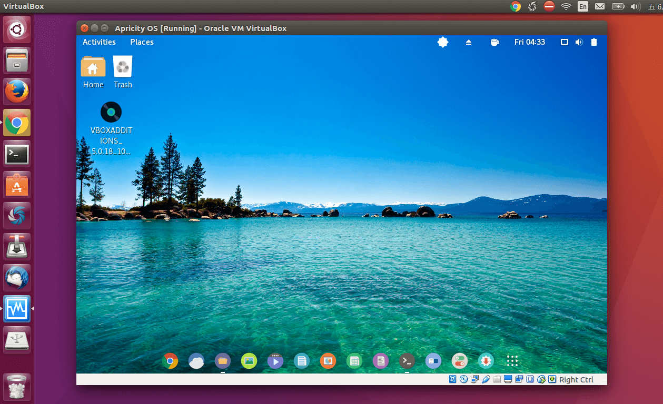
Task: Open the VirtualBox menu in Ubuntu top bar
Action: 24,6
